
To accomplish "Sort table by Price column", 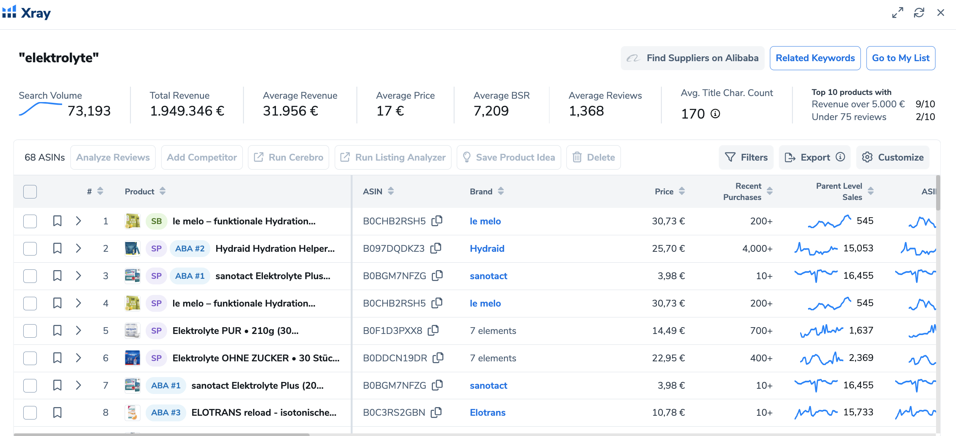I will 682,191.
